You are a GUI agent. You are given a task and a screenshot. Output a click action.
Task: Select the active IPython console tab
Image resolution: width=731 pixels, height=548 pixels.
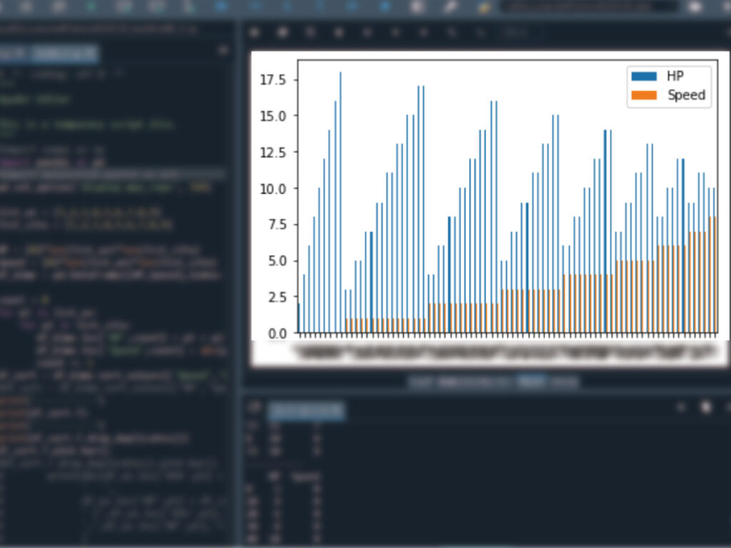[x=306, y=410]
